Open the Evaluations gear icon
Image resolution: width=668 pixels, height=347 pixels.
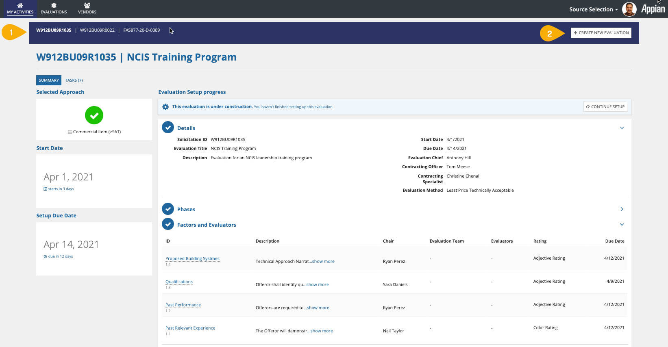click(54, 5)
